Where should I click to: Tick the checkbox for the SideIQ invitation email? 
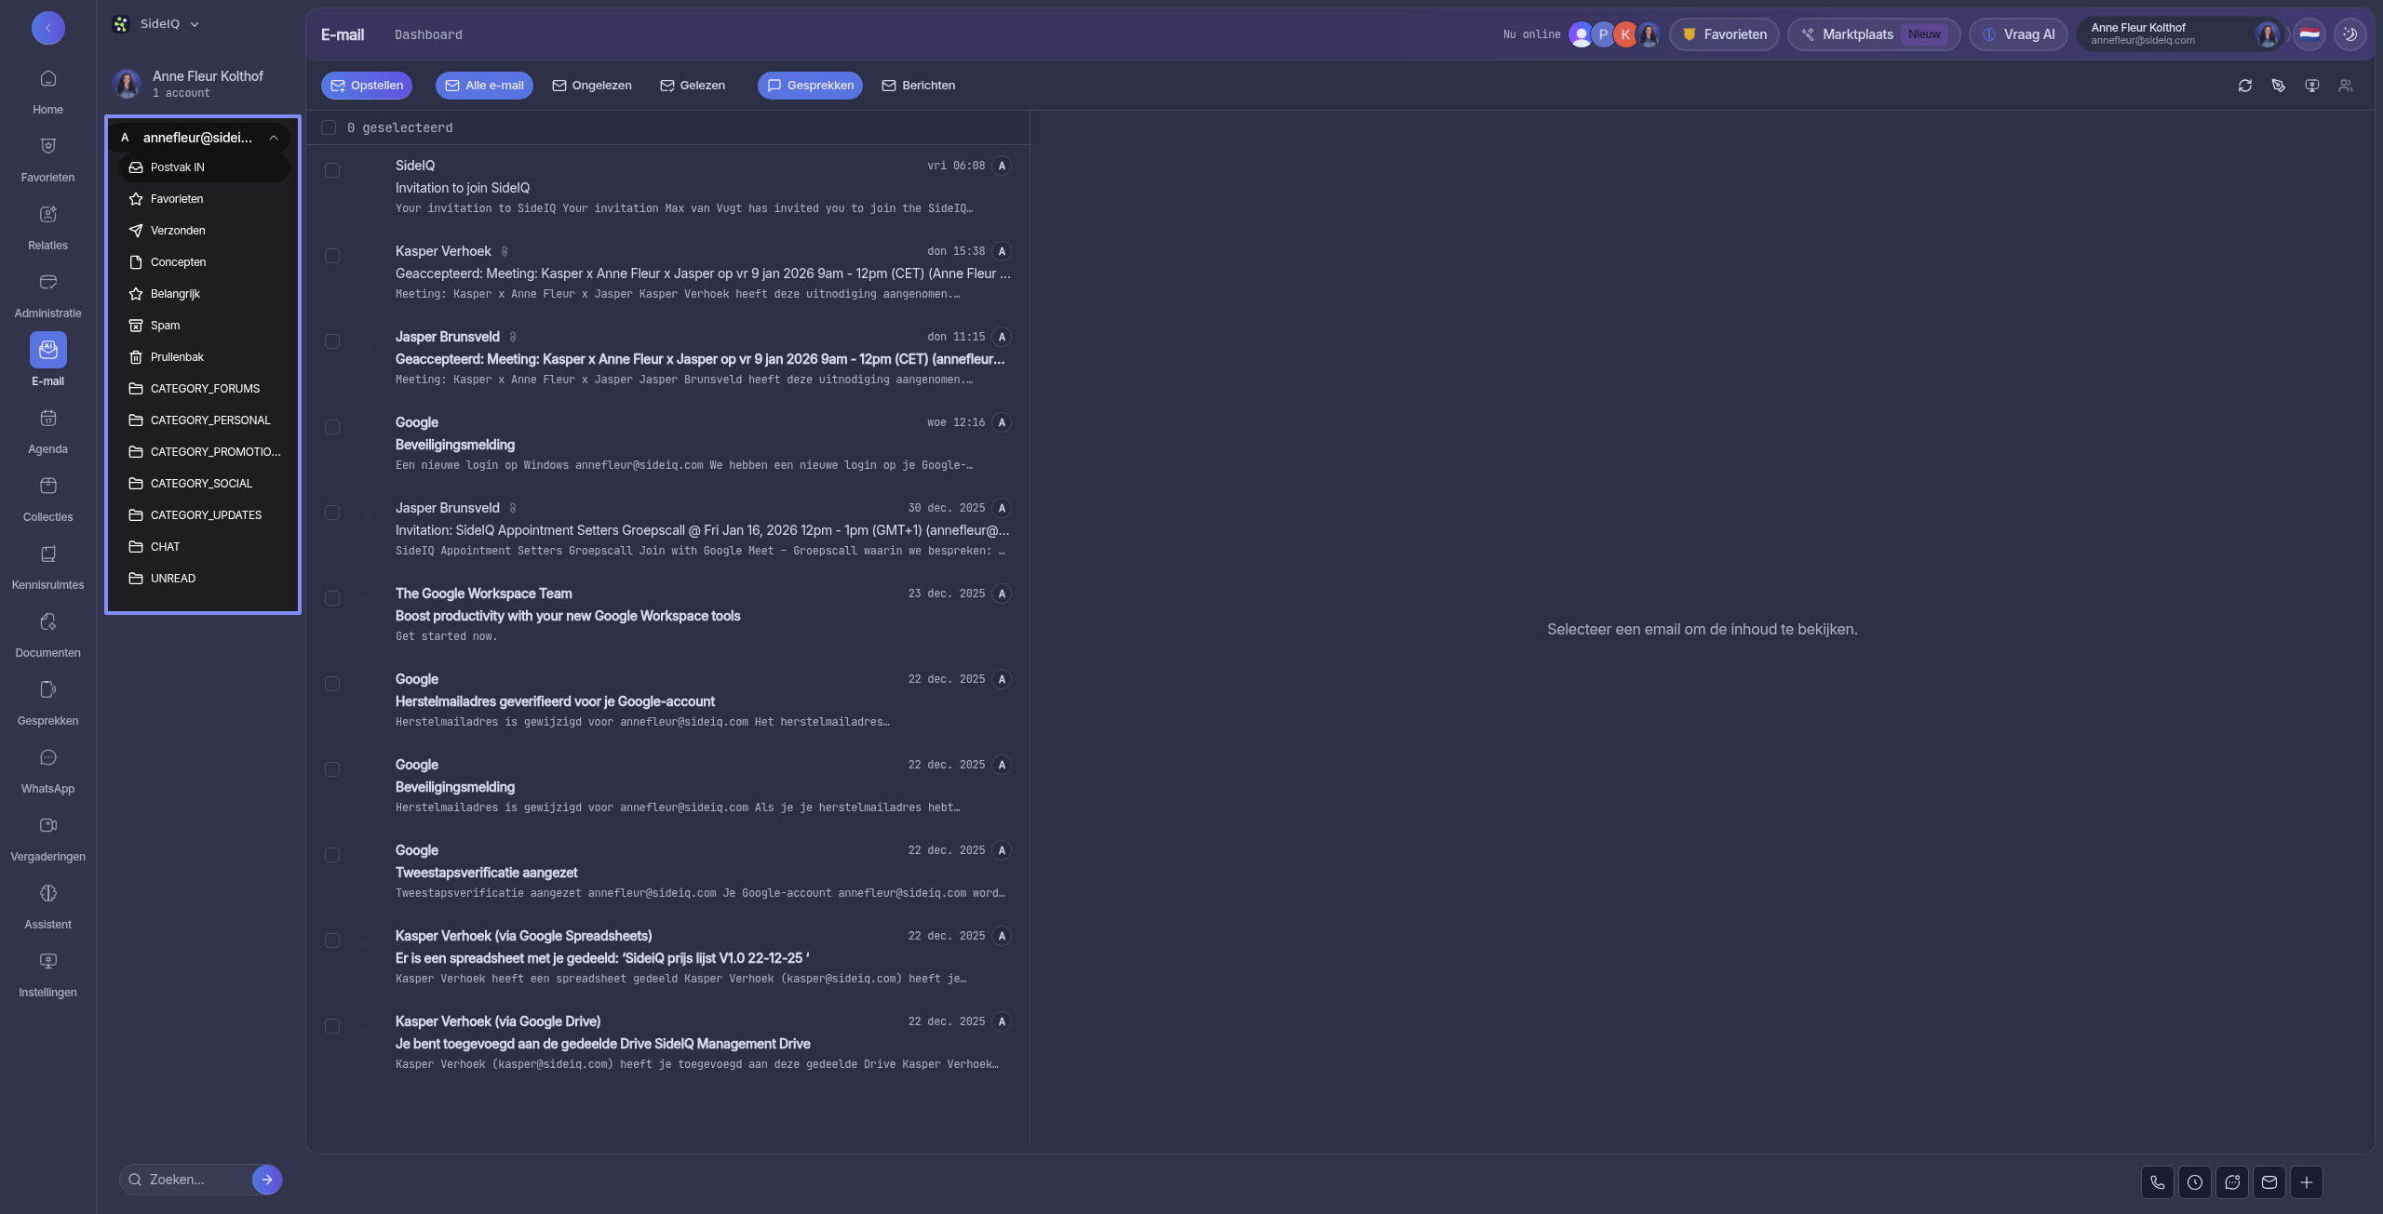(332, 170)
